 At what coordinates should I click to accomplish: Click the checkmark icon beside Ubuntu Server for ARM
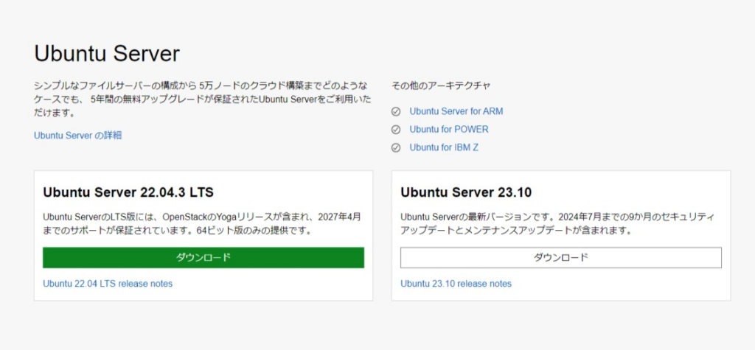pyautogui.click(x=396, y=111)
